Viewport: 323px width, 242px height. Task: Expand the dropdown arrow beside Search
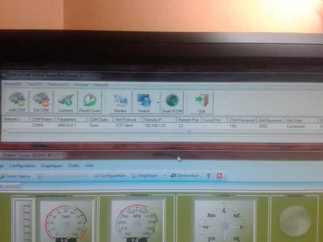158,103
